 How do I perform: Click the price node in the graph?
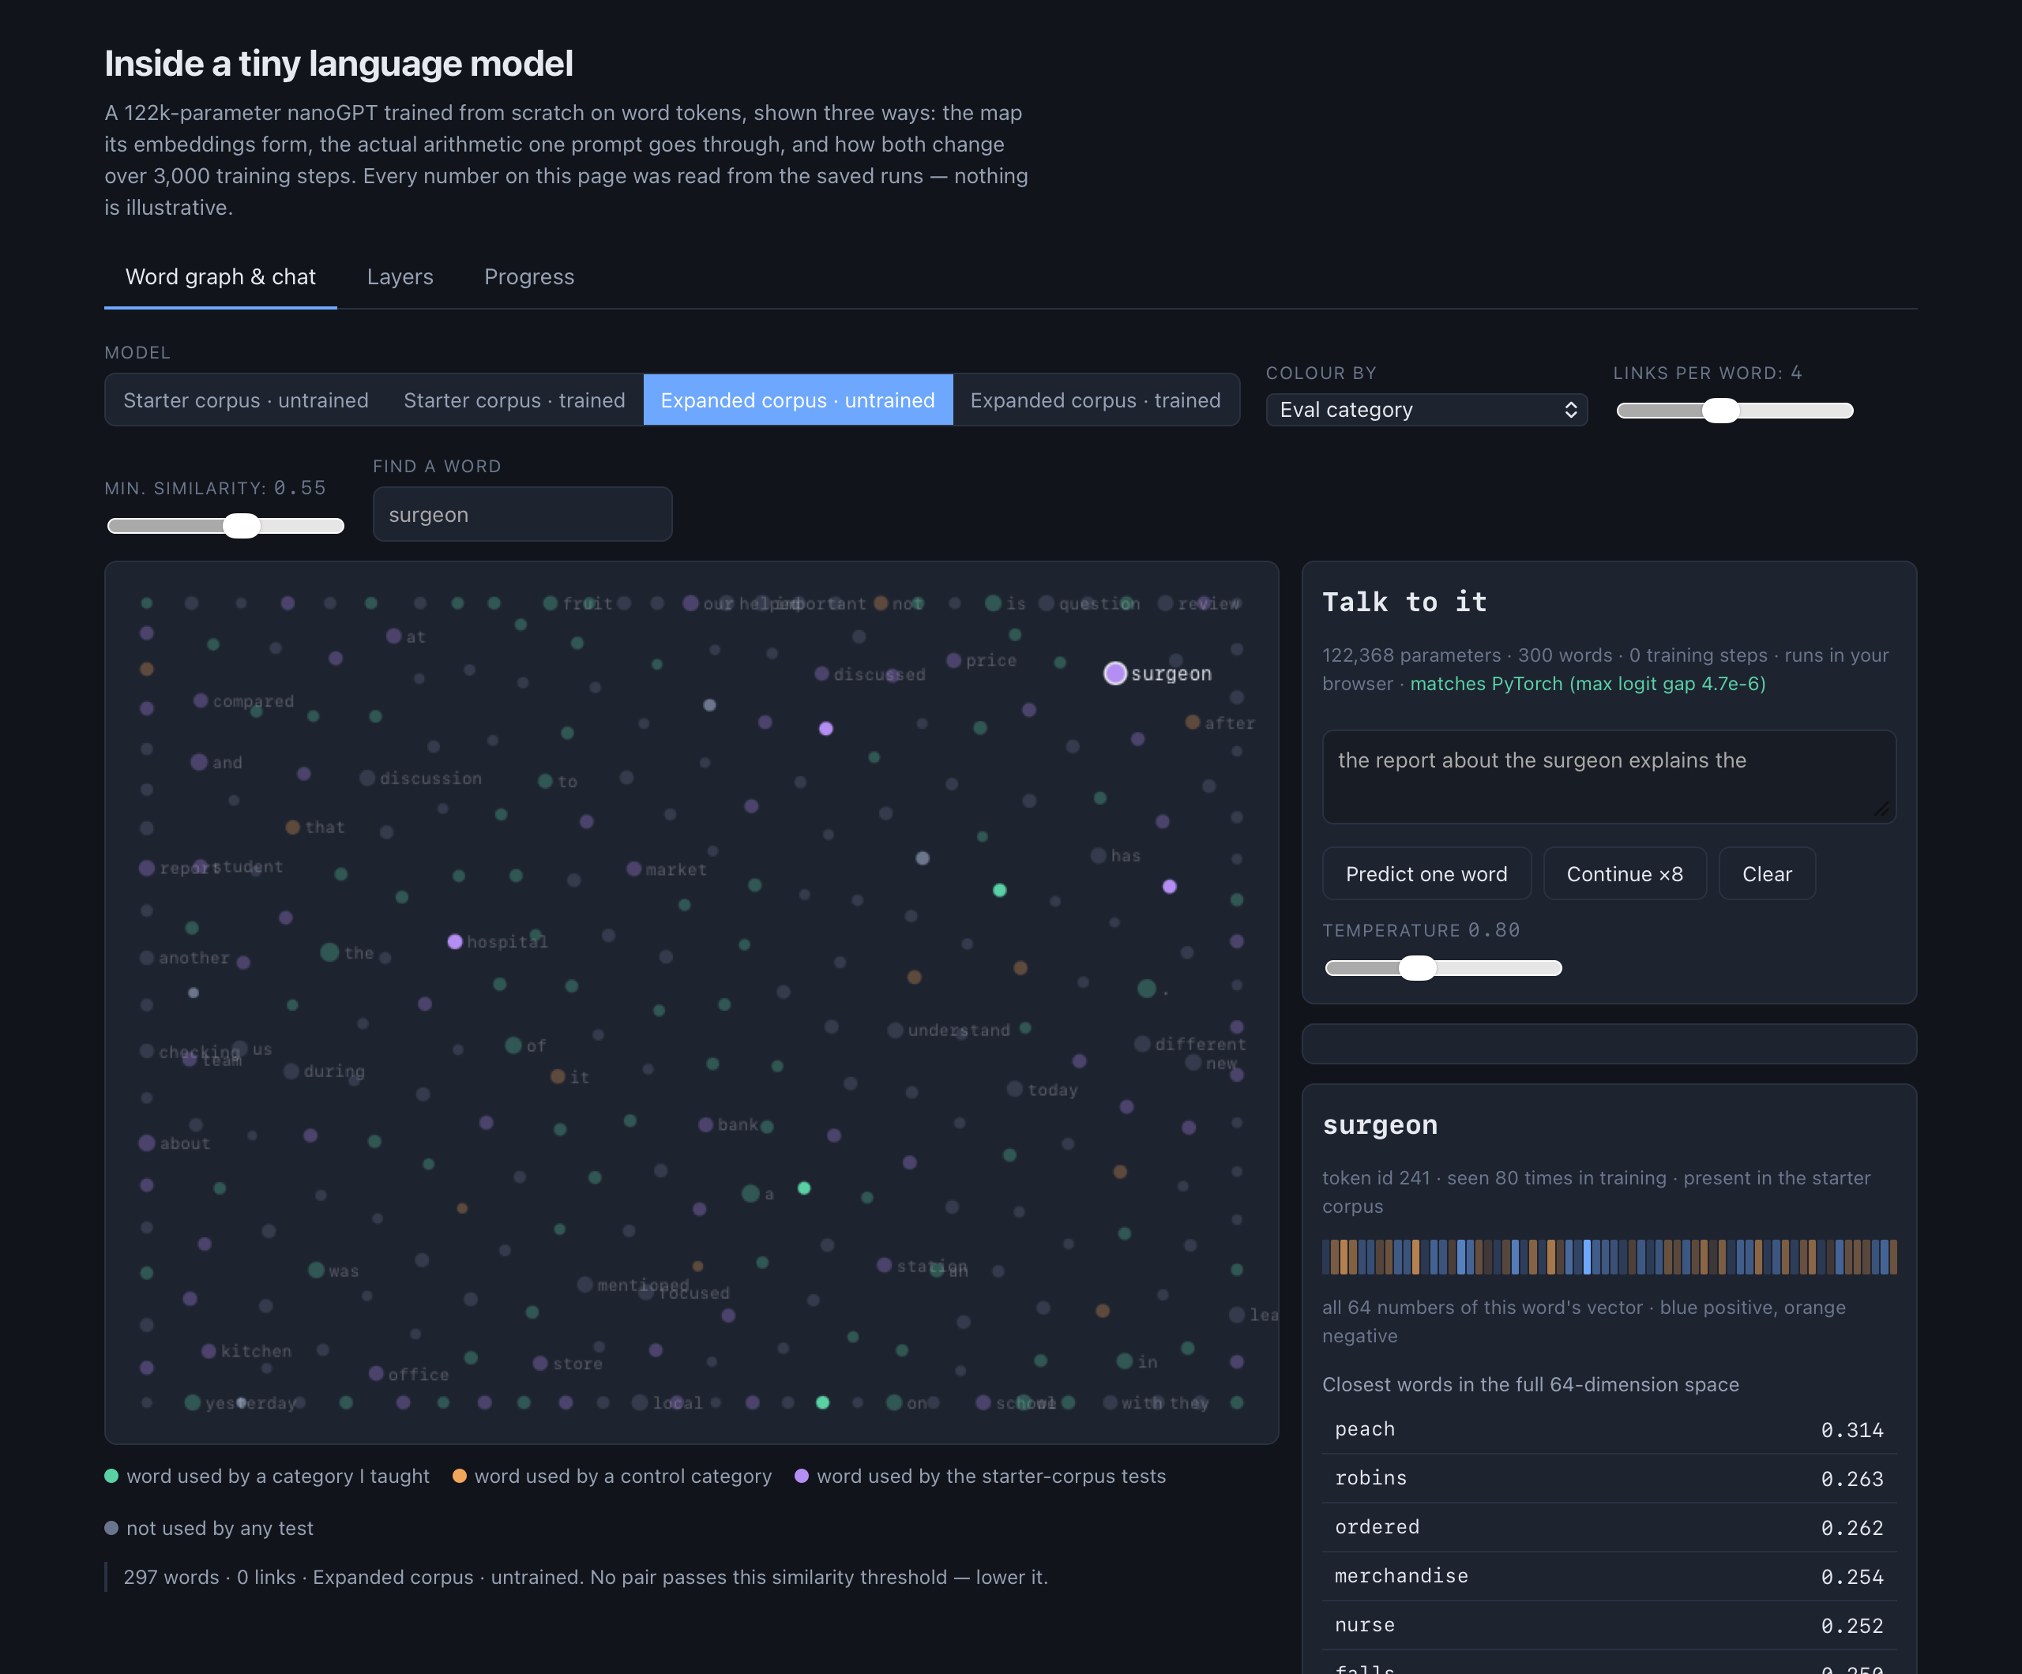[953, 660]
